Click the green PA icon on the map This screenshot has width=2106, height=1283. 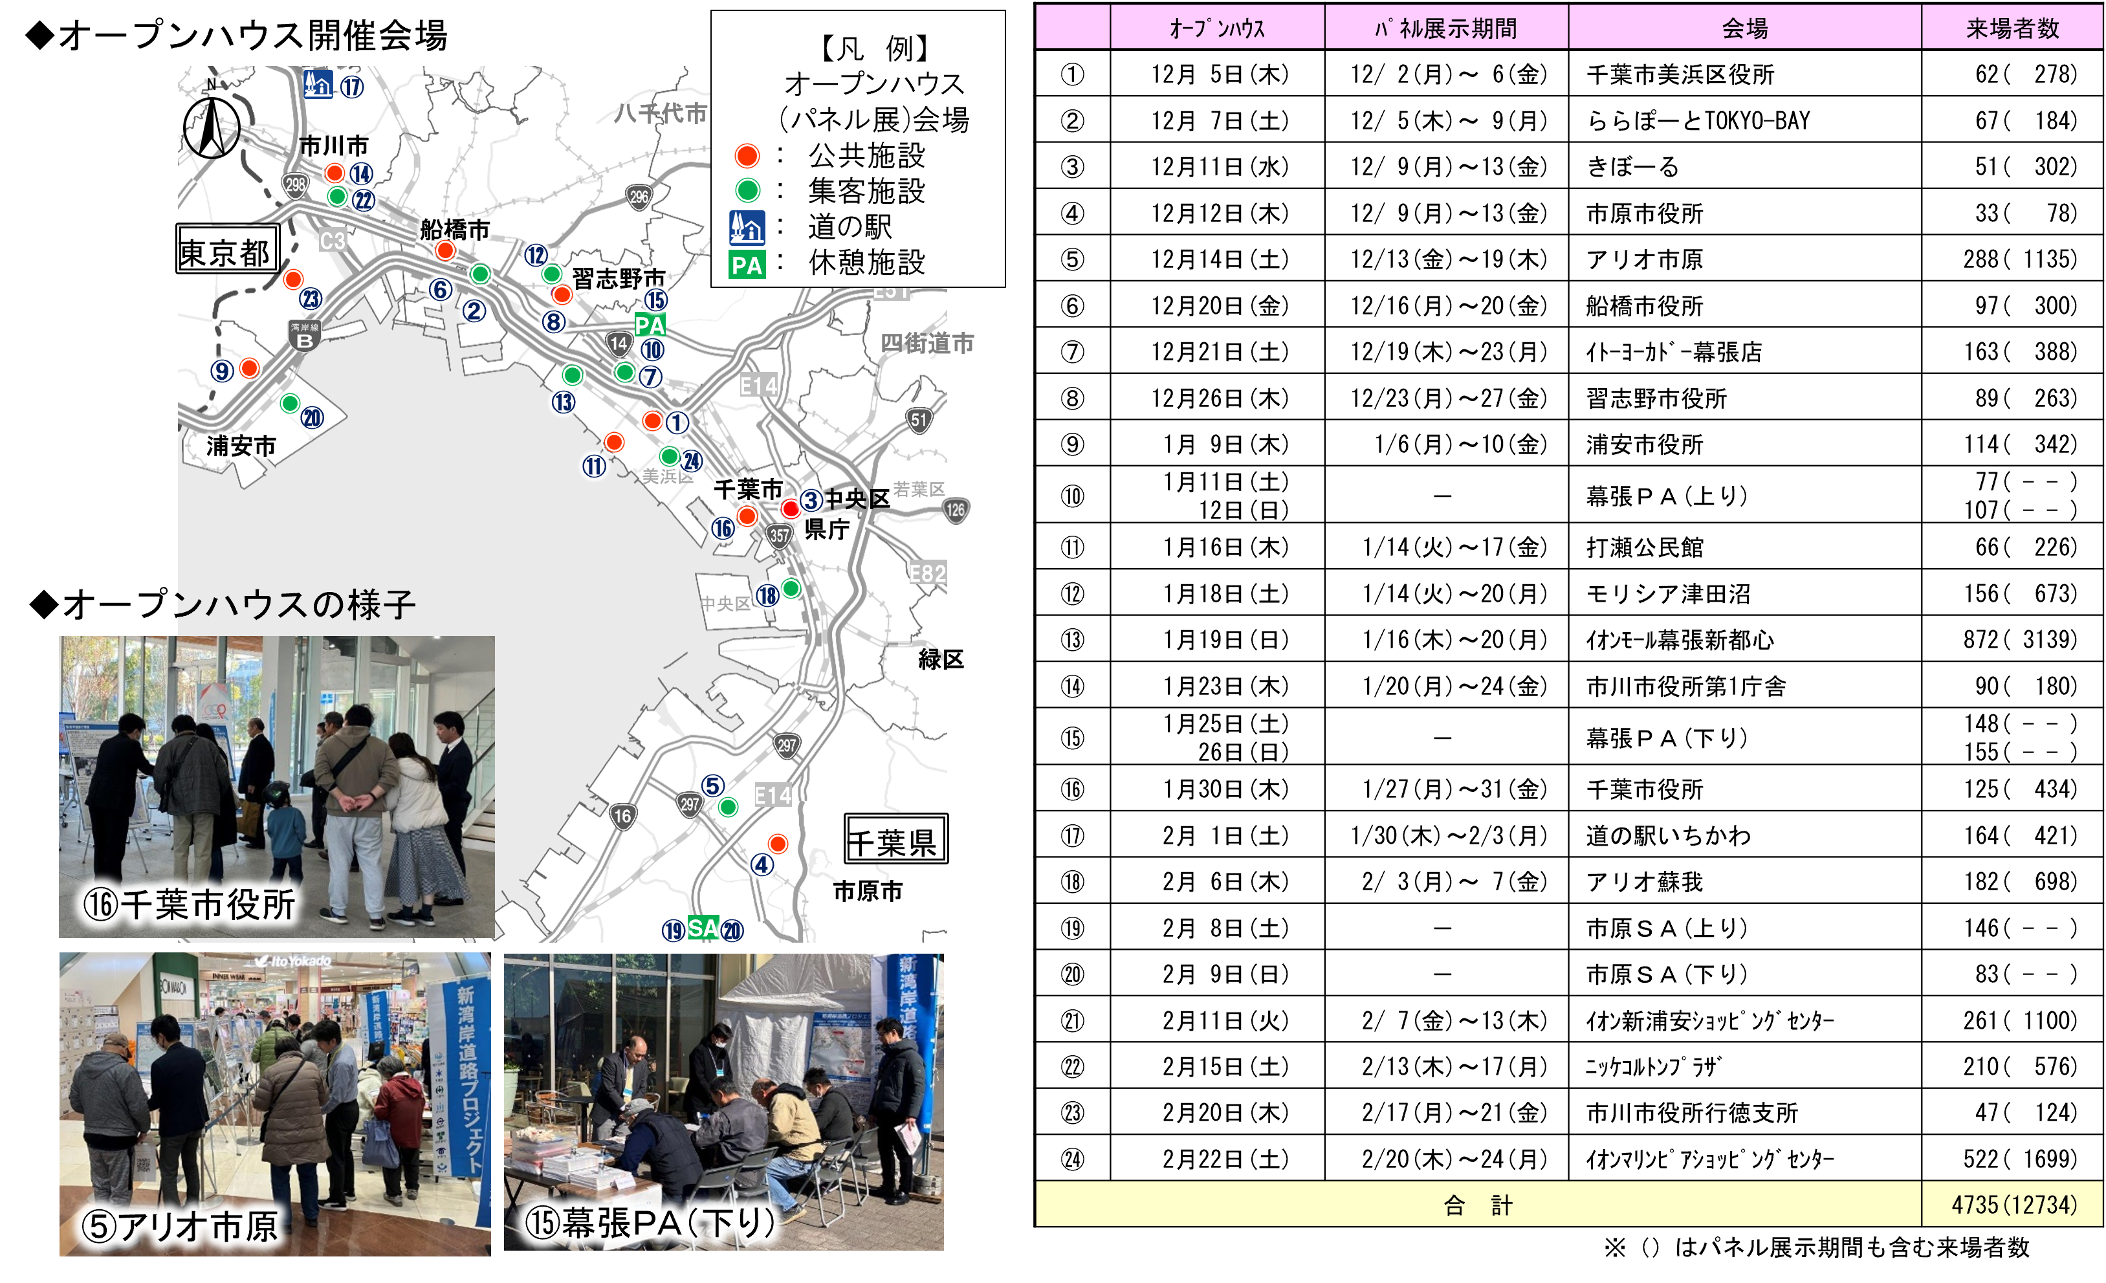pyautogui.click(x=650, y=325)
